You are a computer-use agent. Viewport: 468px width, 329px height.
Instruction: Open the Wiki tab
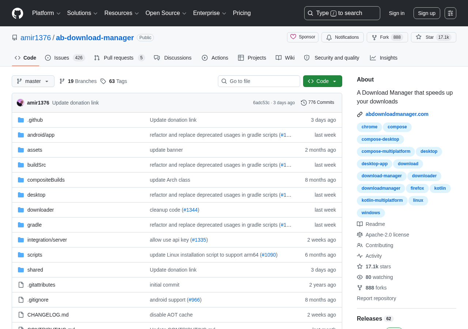tap(285, 58)
